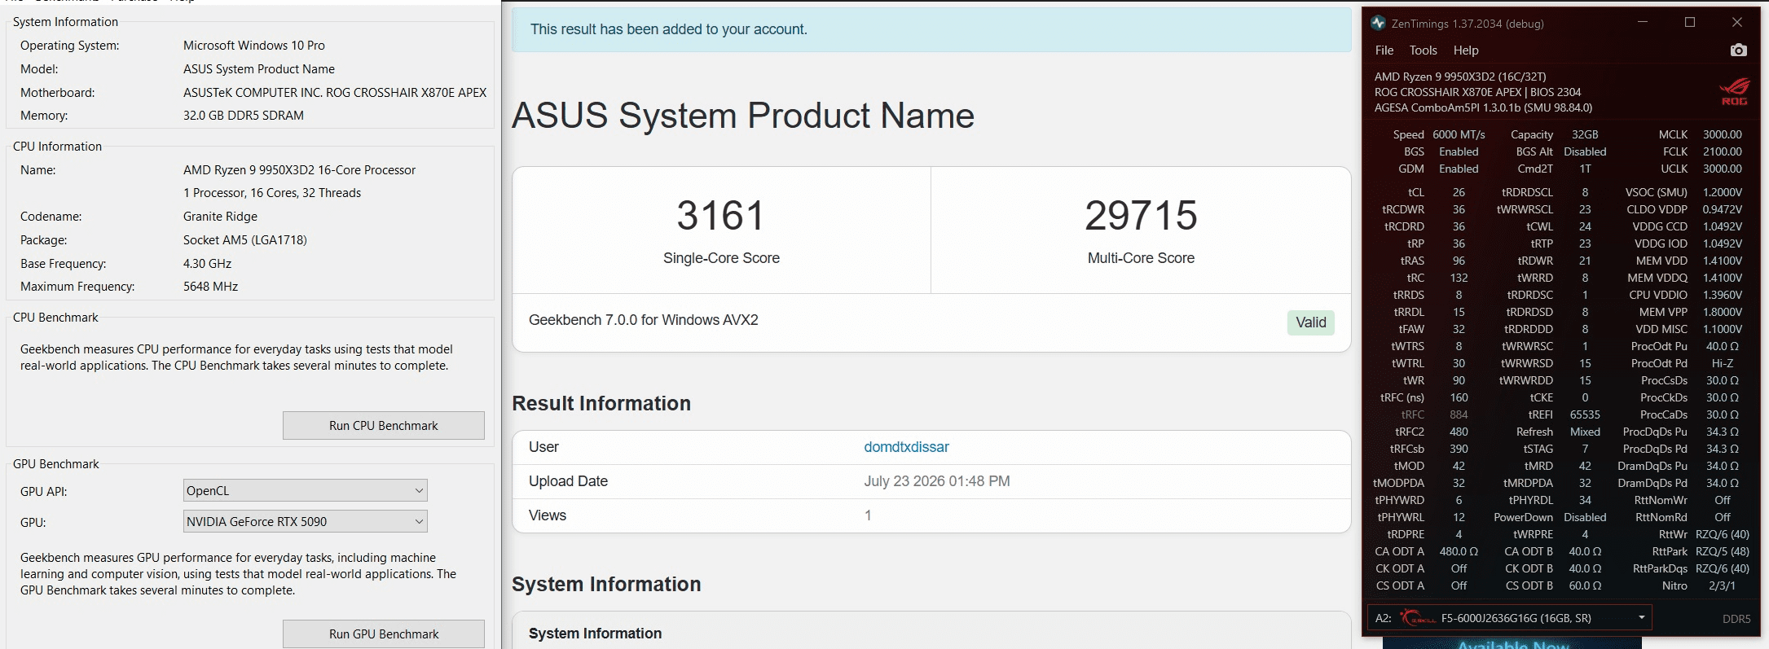
Task: Click the '32.0 GB DDR5 SDRAM' memory value
Action: pyautogui.click(x=244, y=116)
